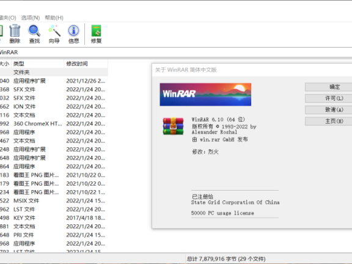352x264 pixels.
Task: Select PNG image row sized 179
Action: (x=54, y=183)
